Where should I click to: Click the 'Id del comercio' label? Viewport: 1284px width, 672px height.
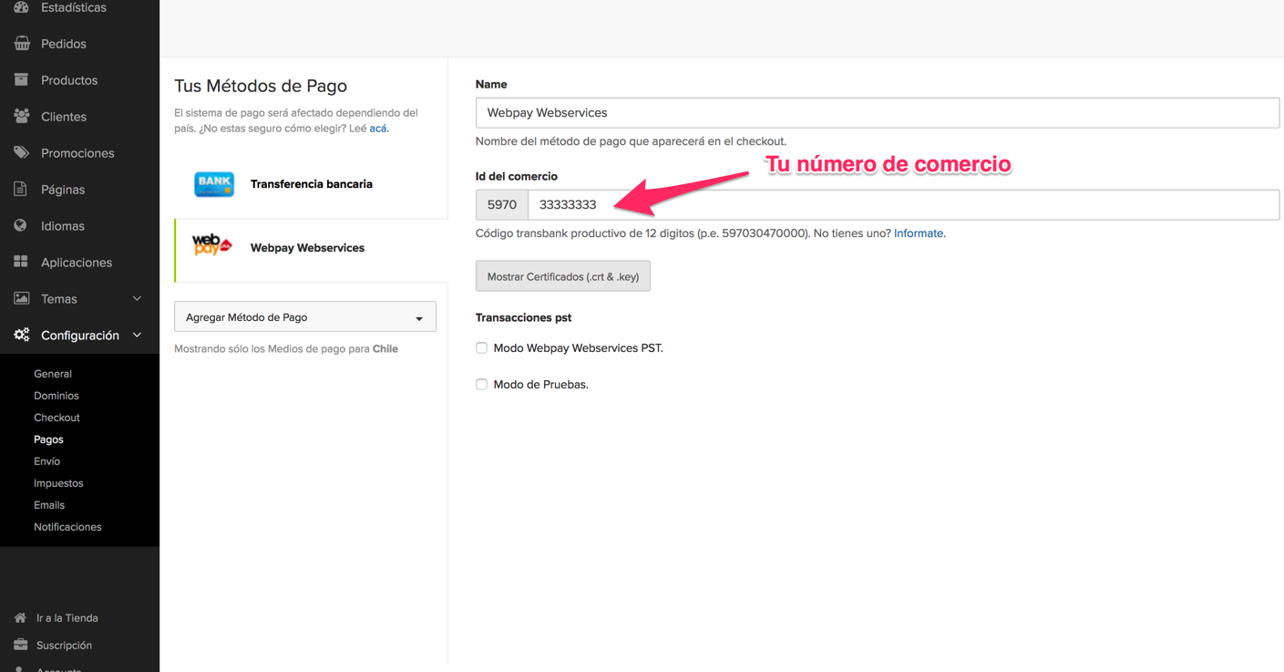tap(517, 176)
